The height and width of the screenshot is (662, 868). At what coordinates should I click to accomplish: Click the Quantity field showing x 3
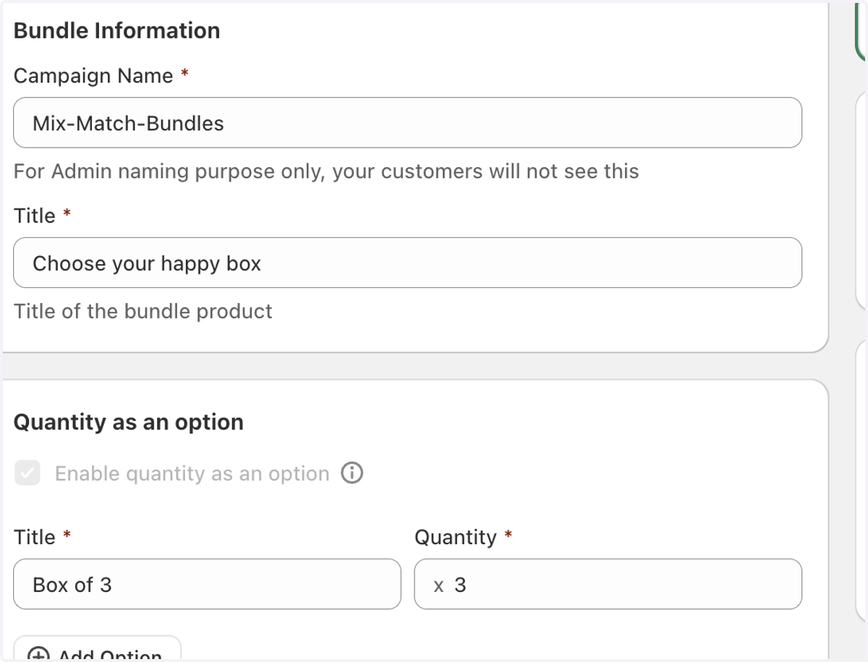pyautogui.click(x=608, y=584)
